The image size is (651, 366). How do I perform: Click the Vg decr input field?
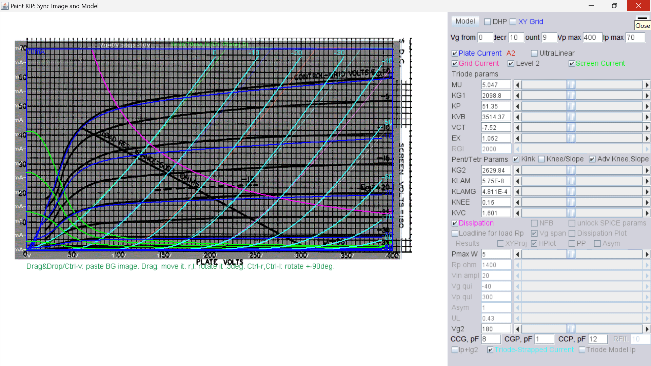point(516,37)
